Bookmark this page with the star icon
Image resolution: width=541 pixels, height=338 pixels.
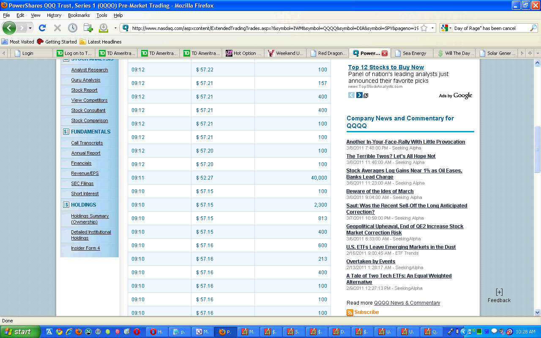(x=424, y=28)
